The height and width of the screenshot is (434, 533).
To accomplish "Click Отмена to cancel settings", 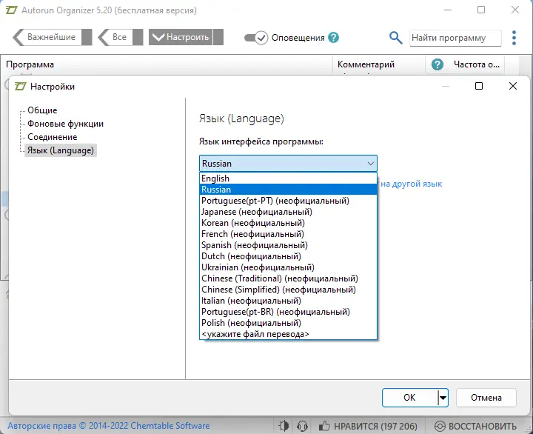I will (486, 398).
